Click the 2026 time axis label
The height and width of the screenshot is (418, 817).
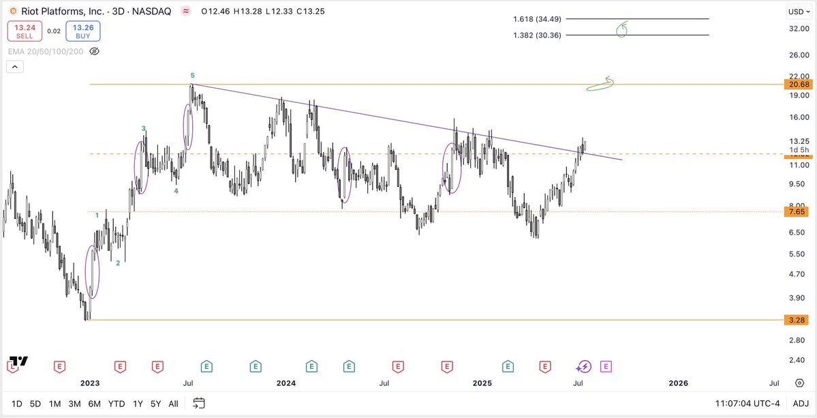(x=679, y=383)
